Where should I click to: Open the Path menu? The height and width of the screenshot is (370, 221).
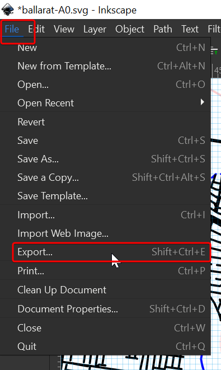click(x=163, y=29)
